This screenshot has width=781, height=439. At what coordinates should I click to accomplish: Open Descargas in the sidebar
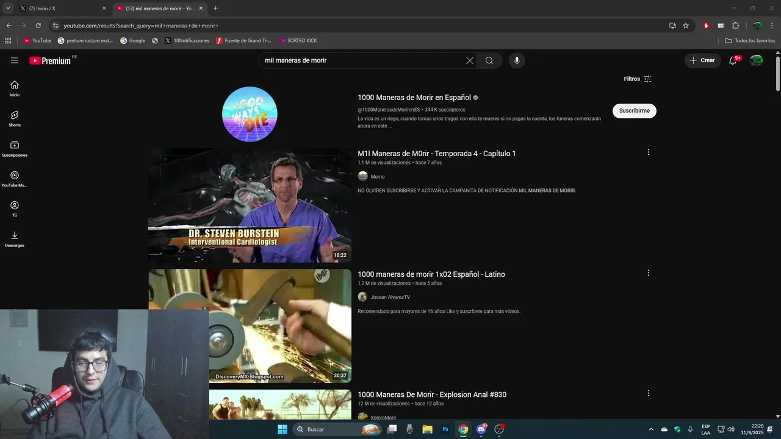coord(15,239)
